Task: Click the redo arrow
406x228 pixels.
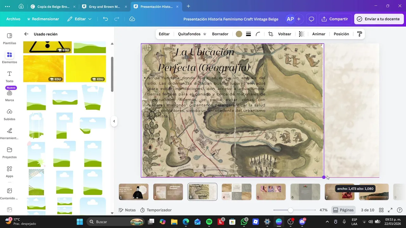Action: point(117,19)
